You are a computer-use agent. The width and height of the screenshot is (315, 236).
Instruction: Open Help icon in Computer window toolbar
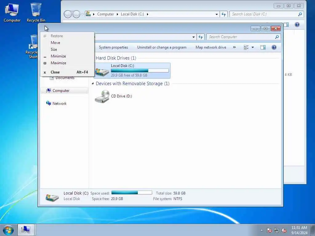(274, 47)
